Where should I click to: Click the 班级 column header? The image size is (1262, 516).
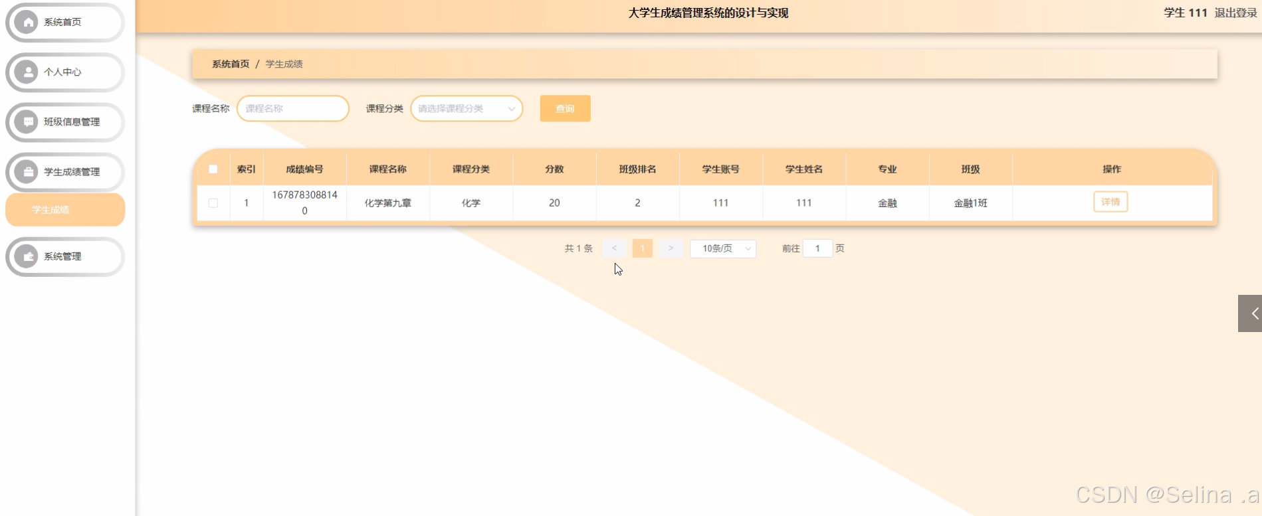point(970,169)
